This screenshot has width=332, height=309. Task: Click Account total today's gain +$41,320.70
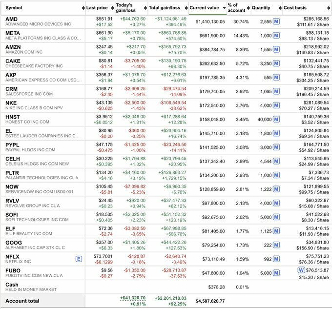coord(133,298)
